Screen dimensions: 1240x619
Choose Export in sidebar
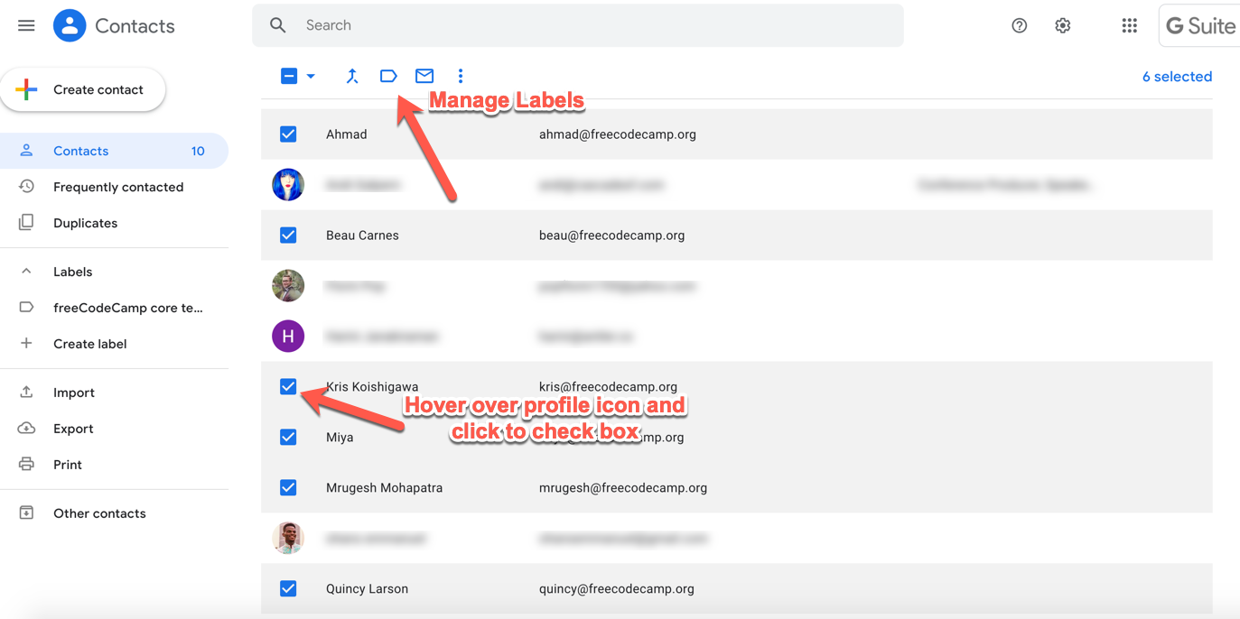click(x=114, y=429)
